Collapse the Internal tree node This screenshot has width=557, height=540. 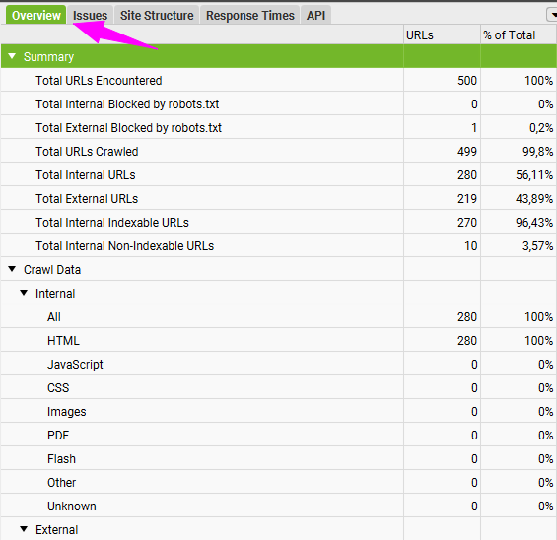[24, 293]
